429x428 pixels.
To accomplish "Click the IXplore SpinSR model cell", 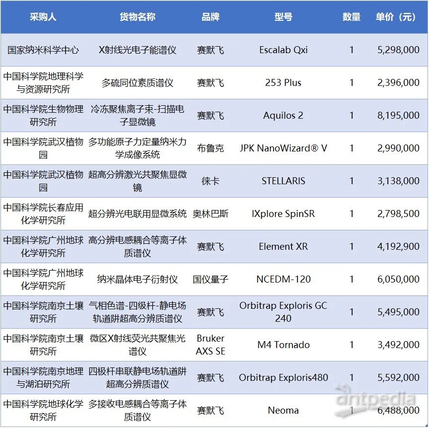I will [283, 214].
